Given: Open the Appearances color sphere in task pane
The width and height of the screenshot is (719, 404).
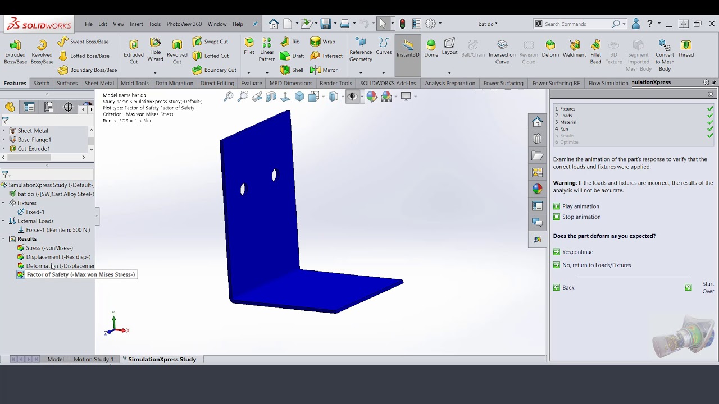Looking at the screenshot, I should click(x=538, y=189).
